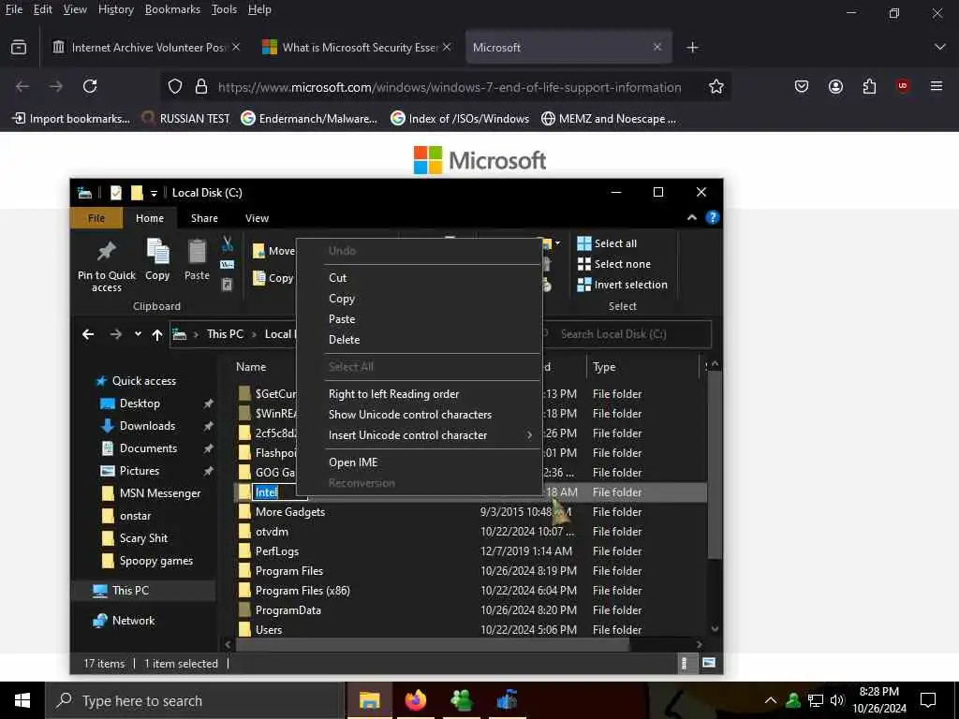Image resolution: width=959 pixels, height=719 pixels.
Task: Toggle Show Unicode control characters
Action: [410, 415]
